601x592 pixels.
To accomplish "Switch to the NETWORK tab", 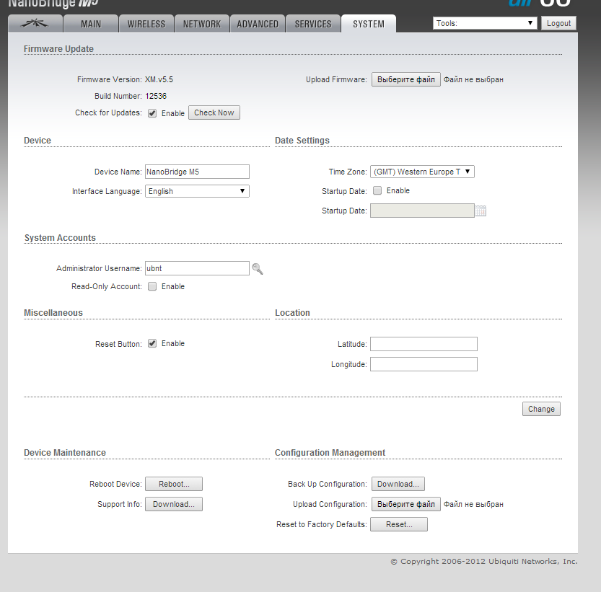I will [202, 24].
